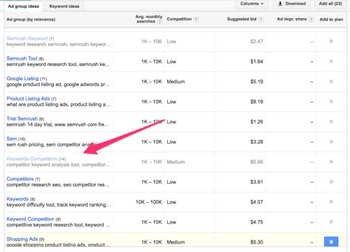Click Medium competition for Shopping Ads

[176, 242]
